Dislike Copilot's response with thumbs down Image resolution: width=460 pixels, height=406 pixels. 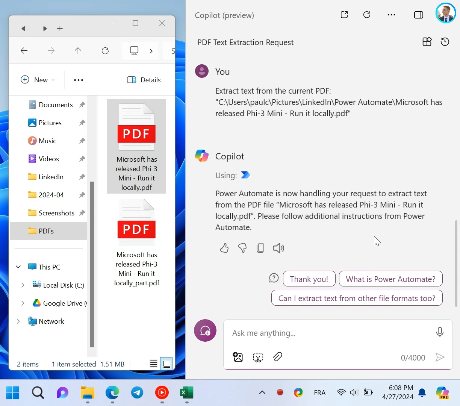[242, 248]
